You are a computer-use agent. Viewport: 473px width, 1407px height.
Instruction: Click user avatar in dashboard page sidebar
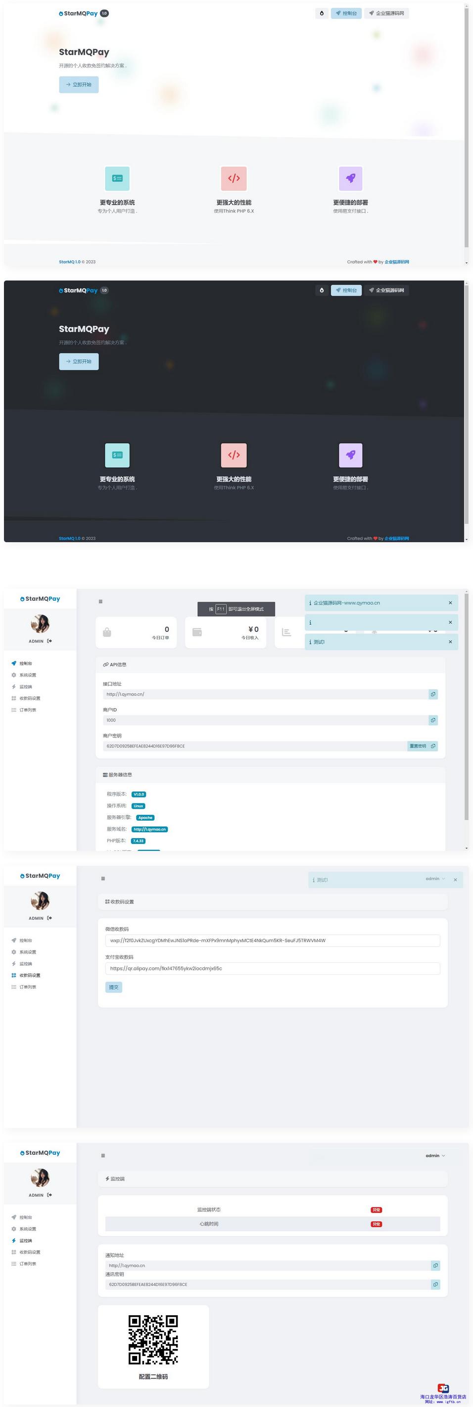pyautogui.click(x=41, y=623)
